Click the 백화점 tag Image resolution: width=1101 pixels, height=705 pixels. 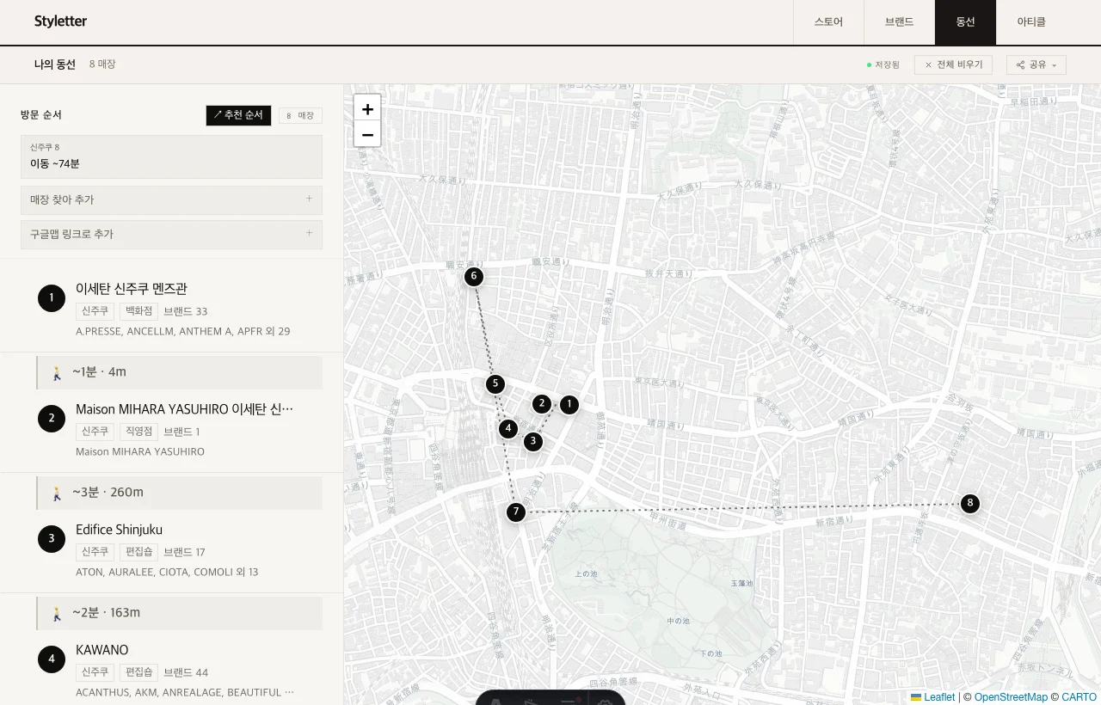click(x=138, y=311)
